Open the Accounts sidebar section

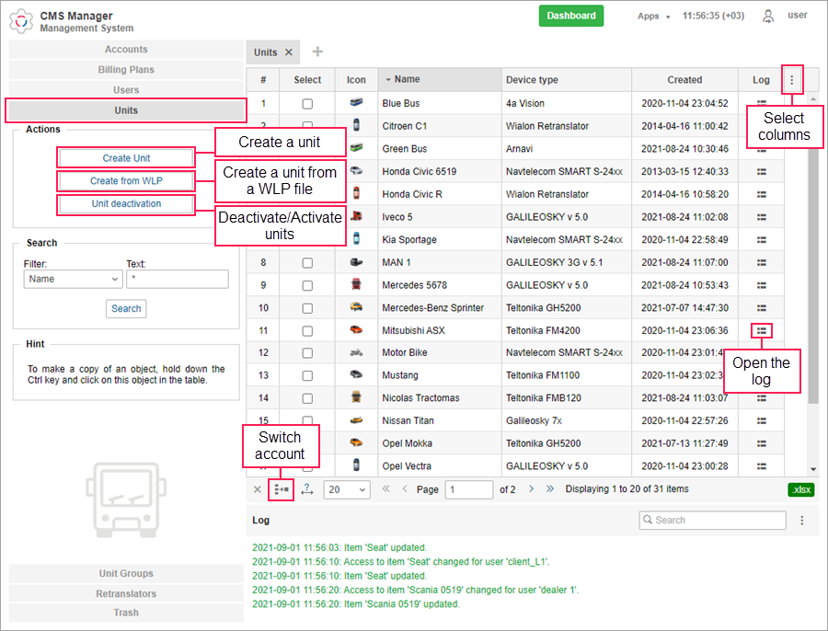(126, 49)
